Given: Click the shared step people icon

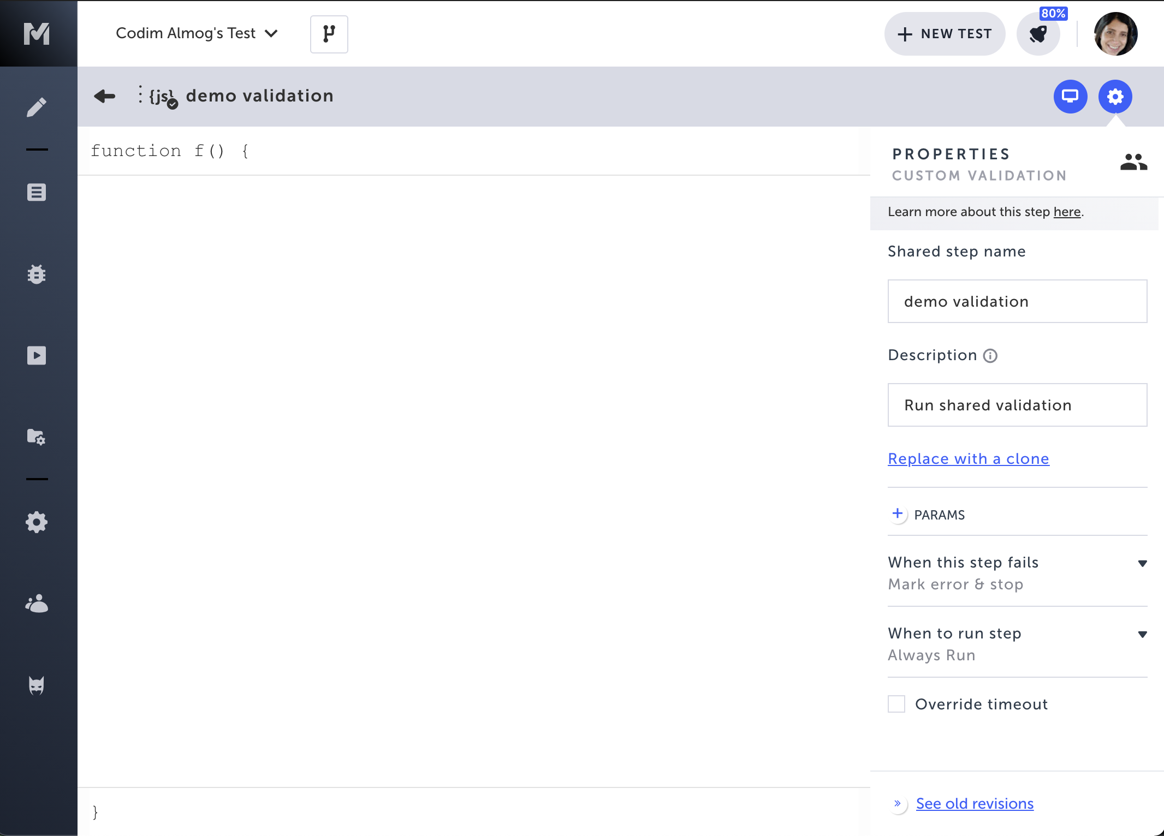Looking at the screenshot, I should (1133, 162).
